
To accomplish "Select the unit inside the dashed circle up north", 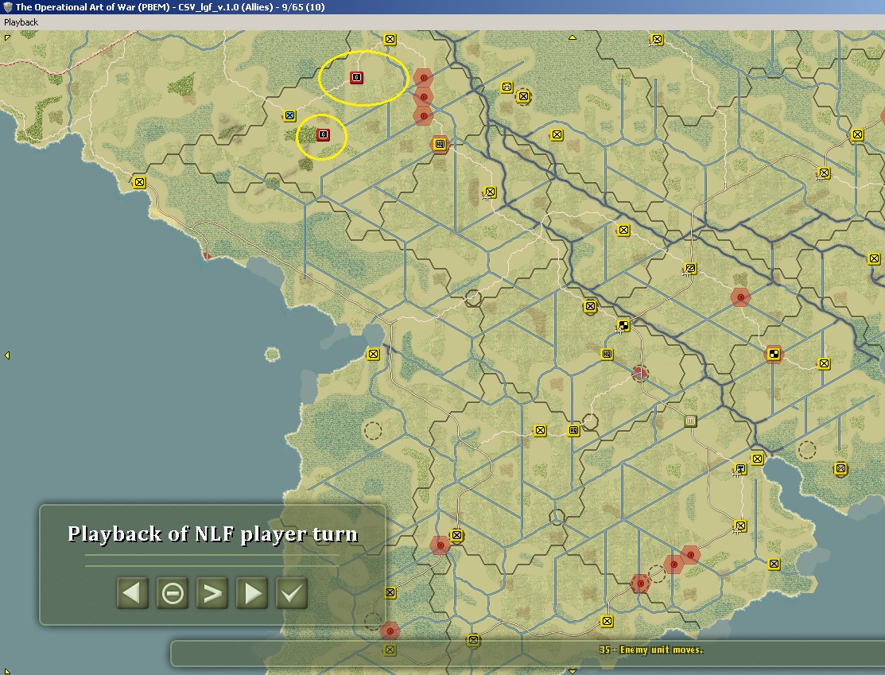I will [x=523, y=96].
